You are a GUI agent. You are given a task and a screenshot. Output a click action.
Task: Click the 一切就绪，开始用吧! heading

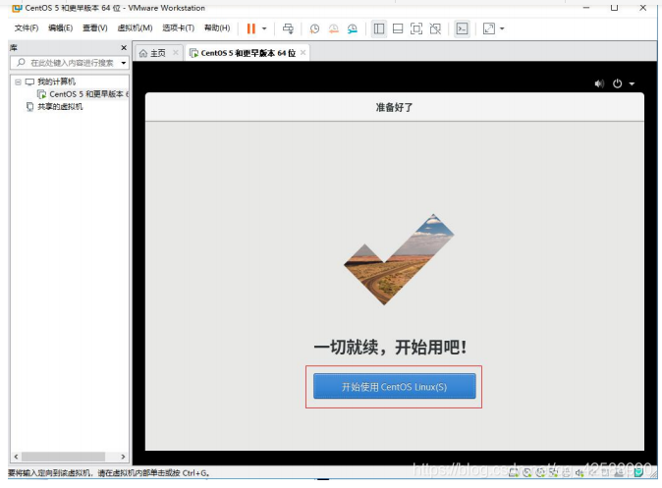[x=390, y=347]
